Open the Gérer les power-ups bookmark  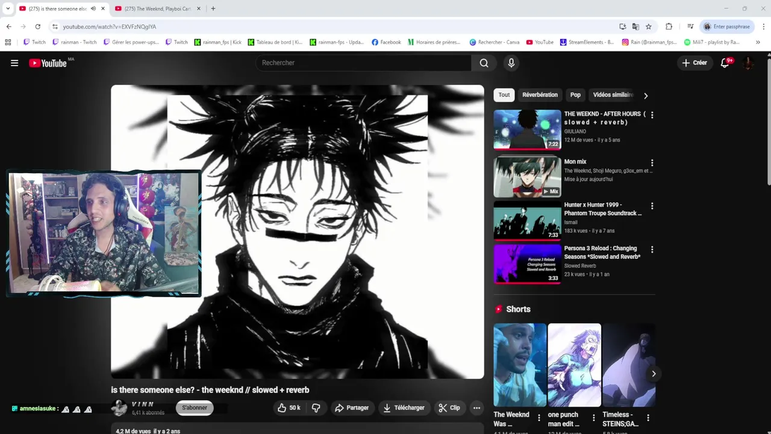click(131, 42)
